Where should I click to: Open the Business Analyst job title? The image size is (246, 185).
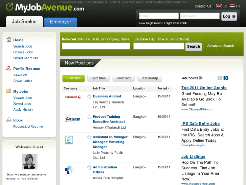coord(107,96)
